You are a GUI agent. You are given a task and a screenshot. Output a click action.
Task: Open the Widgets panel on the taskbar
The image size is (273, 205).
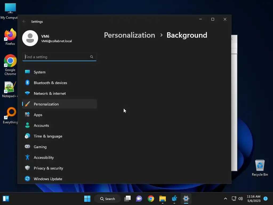[x=6, y=199]
